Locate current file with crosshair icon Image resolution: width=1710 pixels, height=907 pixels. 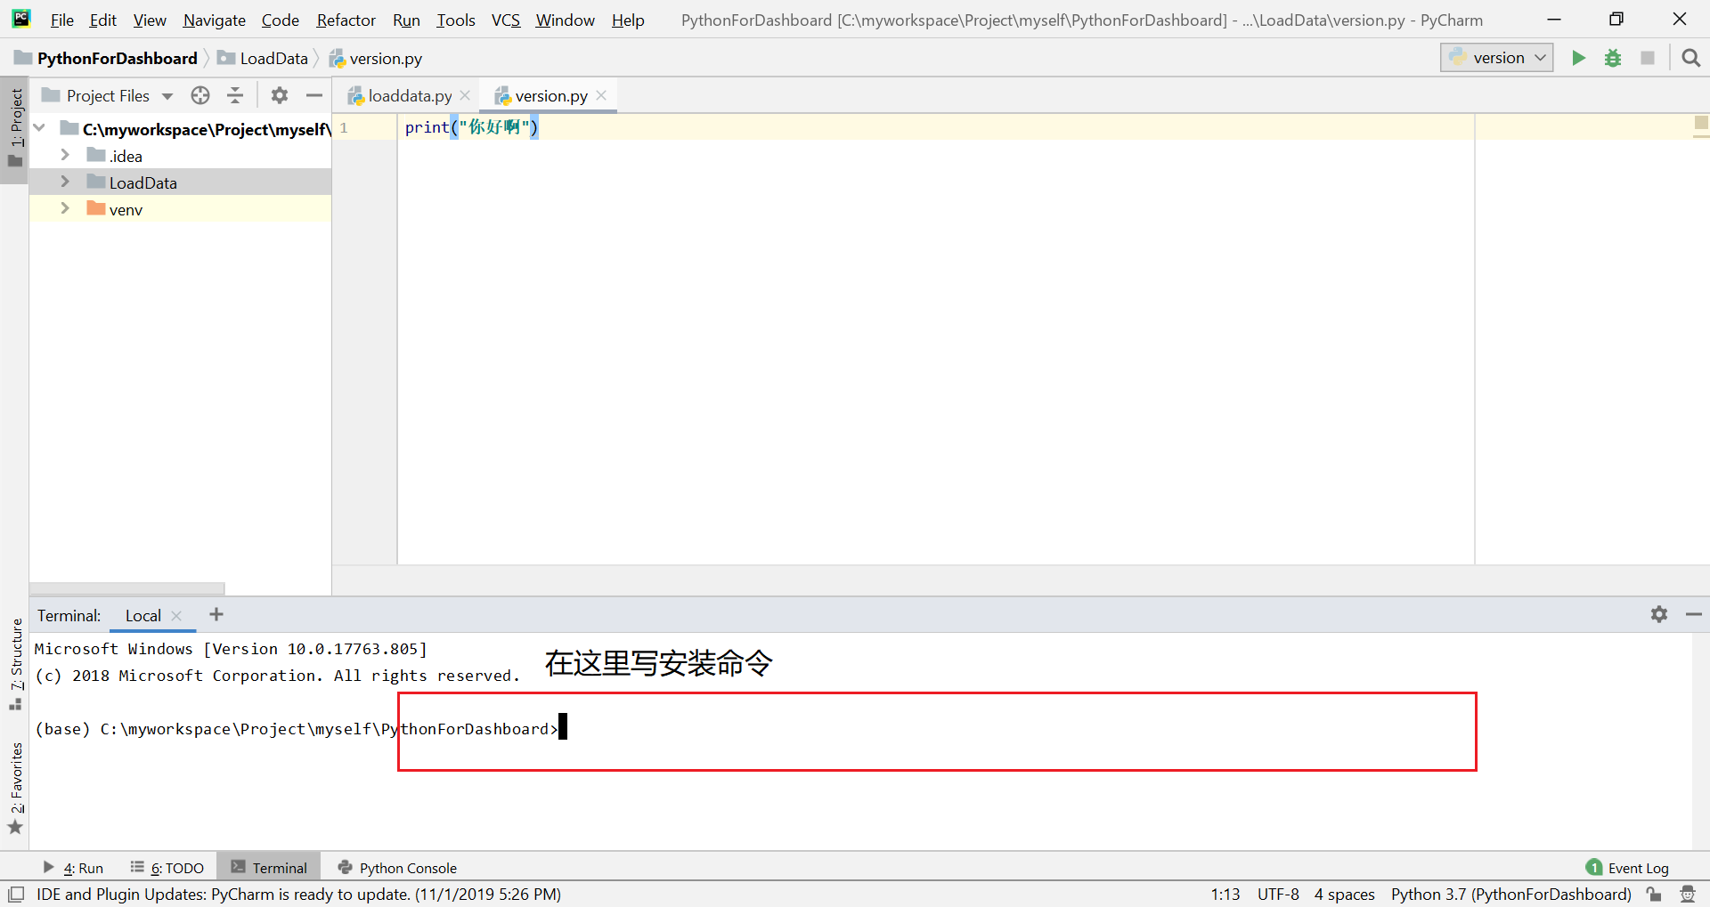[200, 95]
